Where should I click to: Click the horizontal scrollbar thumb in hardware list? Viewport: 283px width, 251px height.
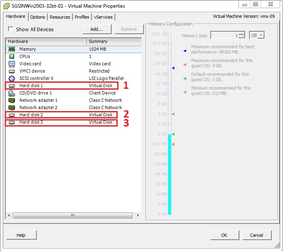pos(73,215)
